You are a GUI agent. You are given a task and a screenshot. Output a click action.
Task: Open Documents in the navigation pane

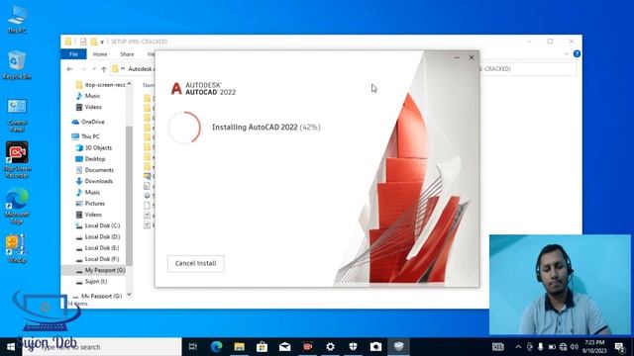coord(95,170)
